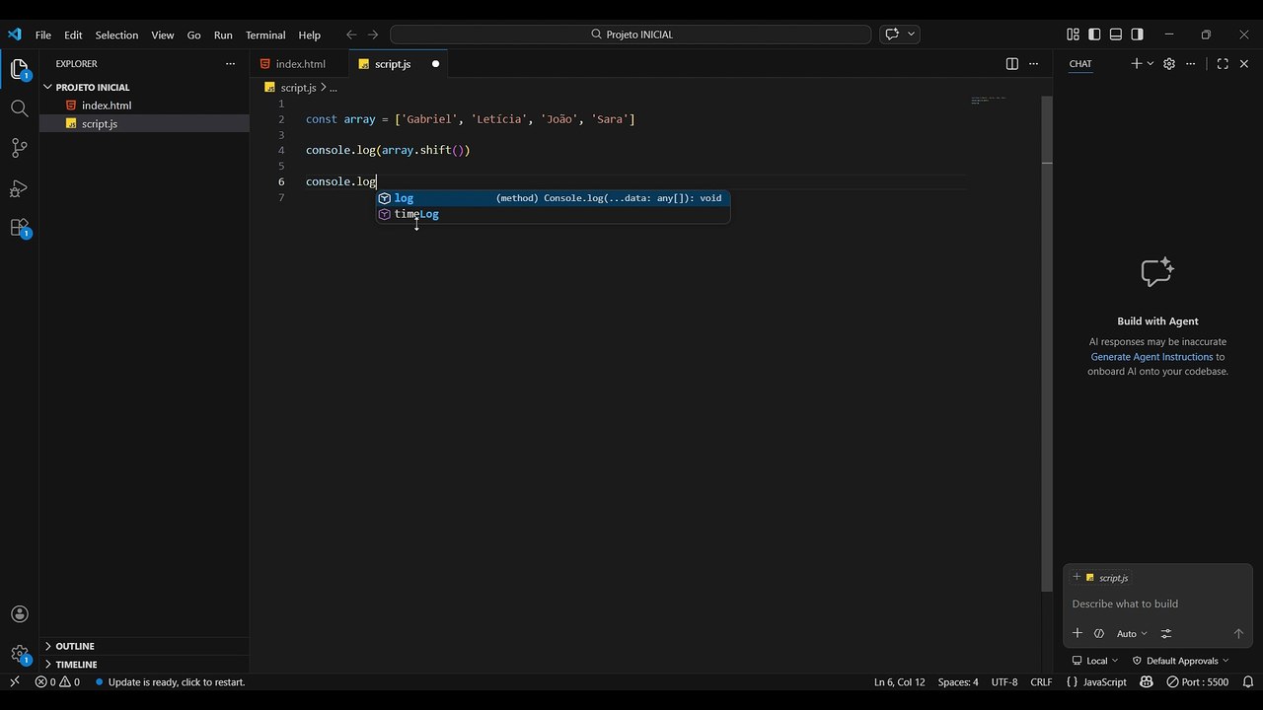1263x710 pixels.
Task: Open the Search view in activity bar
Action: (x=19, y=108)
